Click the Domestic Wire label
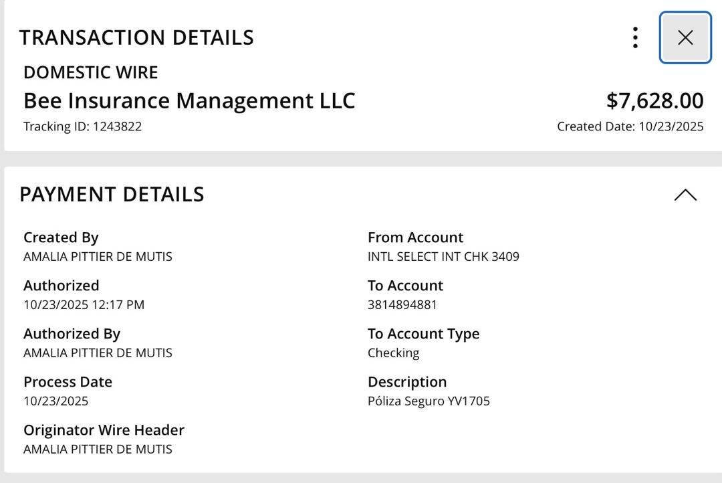This screenshot has height=483, width=722. (90, 72)
